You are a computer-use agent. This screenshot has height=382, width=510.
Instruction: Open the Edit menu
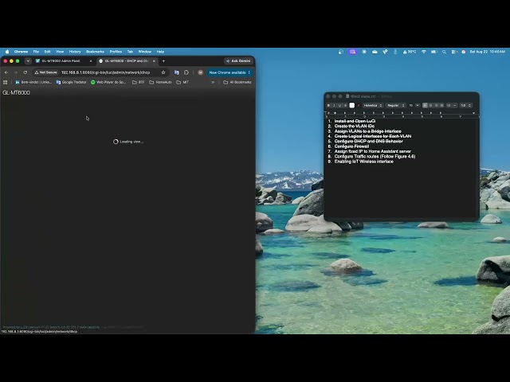tap(47, 52)
